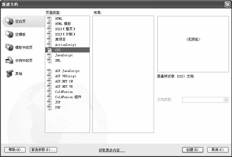Screen dimensions: 232x157
Task: Click the <无预览> preview area
Action: [193, 44]
